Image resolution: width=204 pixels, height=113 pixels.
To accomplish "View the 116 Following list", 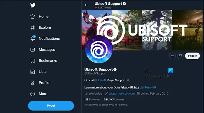I will [x=92, y=100].
